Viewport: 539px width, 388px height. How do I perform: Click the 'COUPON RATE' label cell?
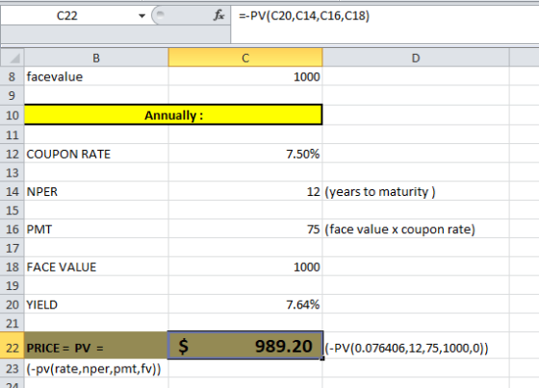(x=96, y=154)
